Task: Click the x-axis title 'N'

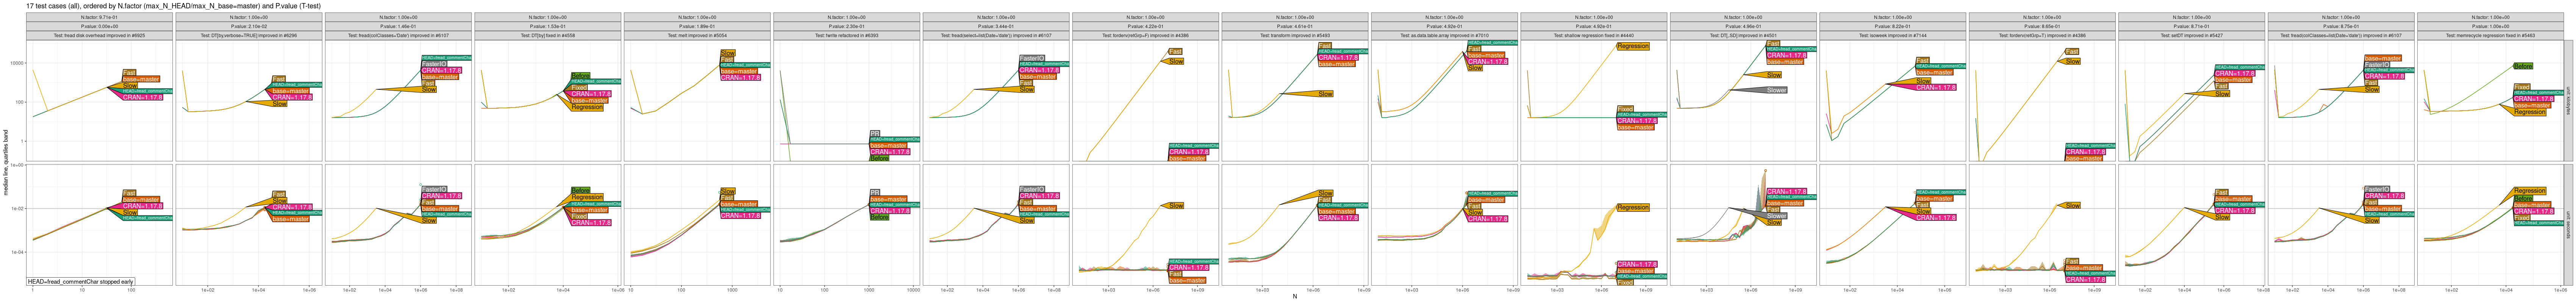Action: [1295, 297]
